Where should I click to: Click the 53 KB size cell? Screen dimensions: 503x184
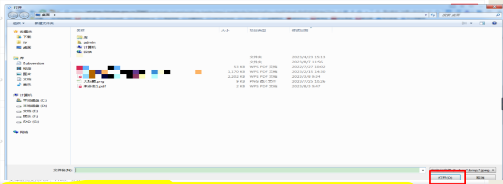tap(240, 67)
